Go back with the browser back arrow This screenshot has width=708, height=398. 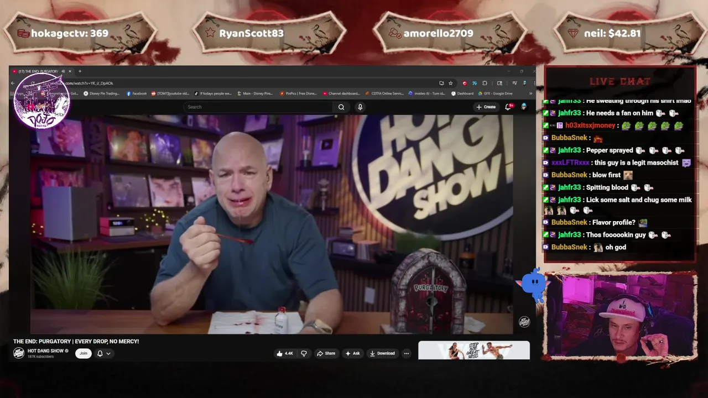tap(13, 83)
